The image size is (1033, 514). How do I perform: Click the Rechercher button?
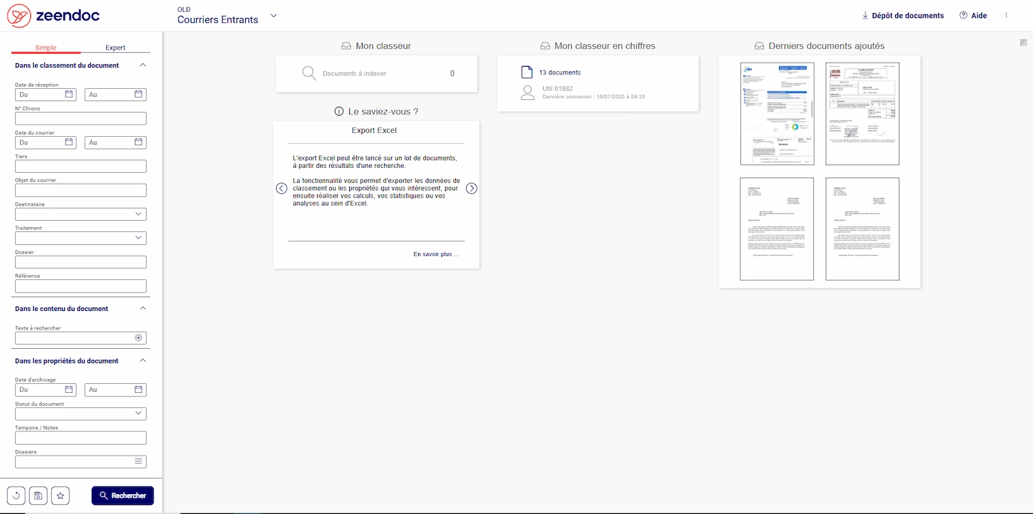(x=123, y=495)
